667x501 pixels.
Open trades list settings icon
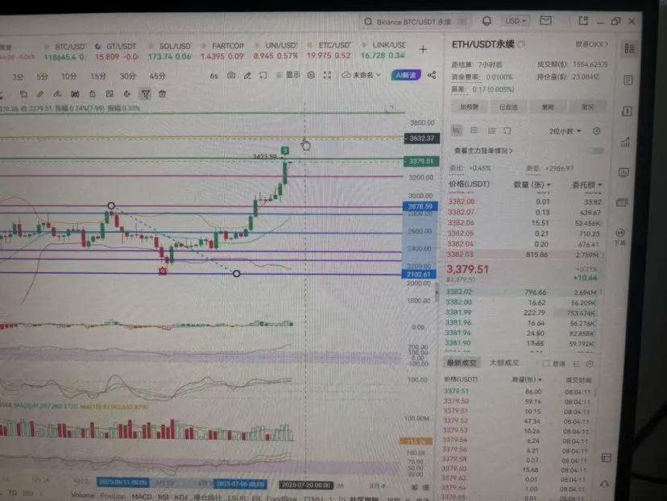tap(590, 363)
